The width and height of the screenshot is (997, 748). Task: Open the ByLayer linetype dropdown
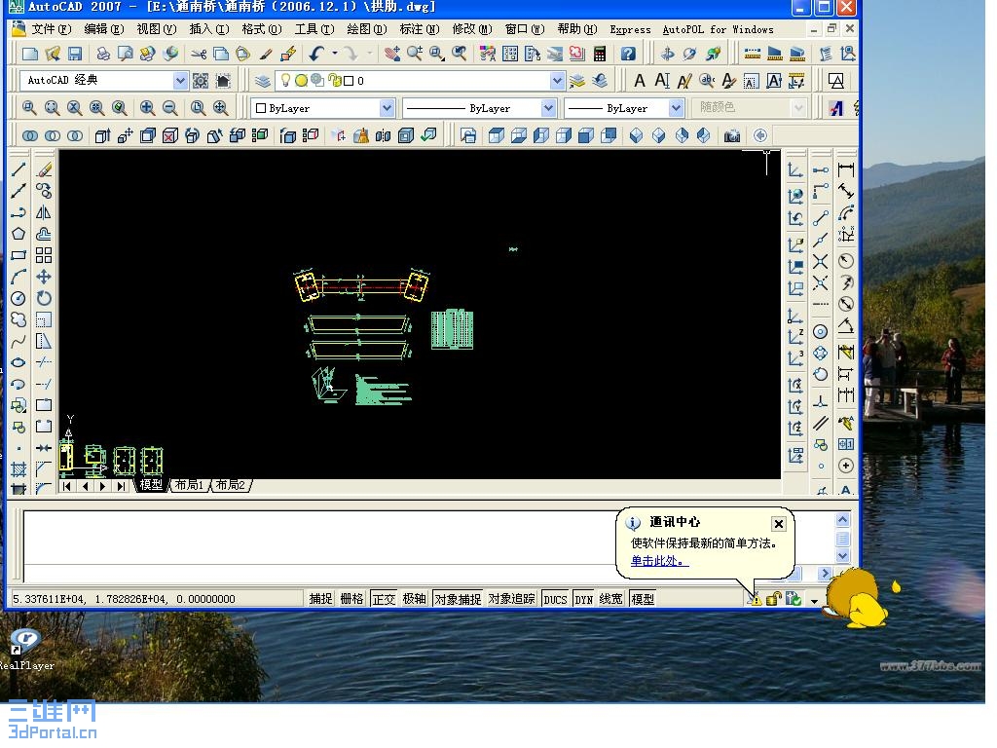pyautogui.click(x=548, y=108)
